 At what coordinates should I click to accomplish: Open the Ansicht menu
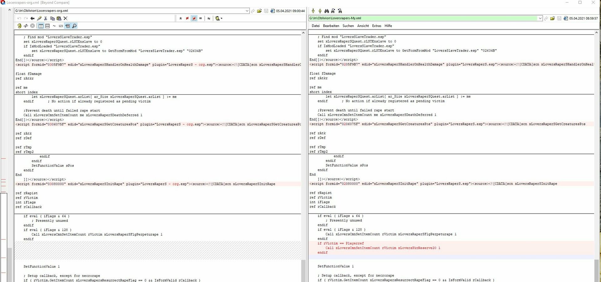point(363,26)
